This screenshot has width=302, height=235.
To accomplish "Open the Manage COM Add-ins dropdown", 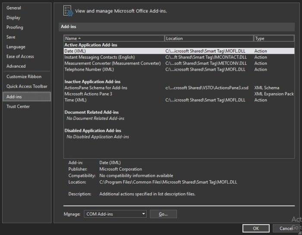I will pyautogui.click(x=115, y=214).
